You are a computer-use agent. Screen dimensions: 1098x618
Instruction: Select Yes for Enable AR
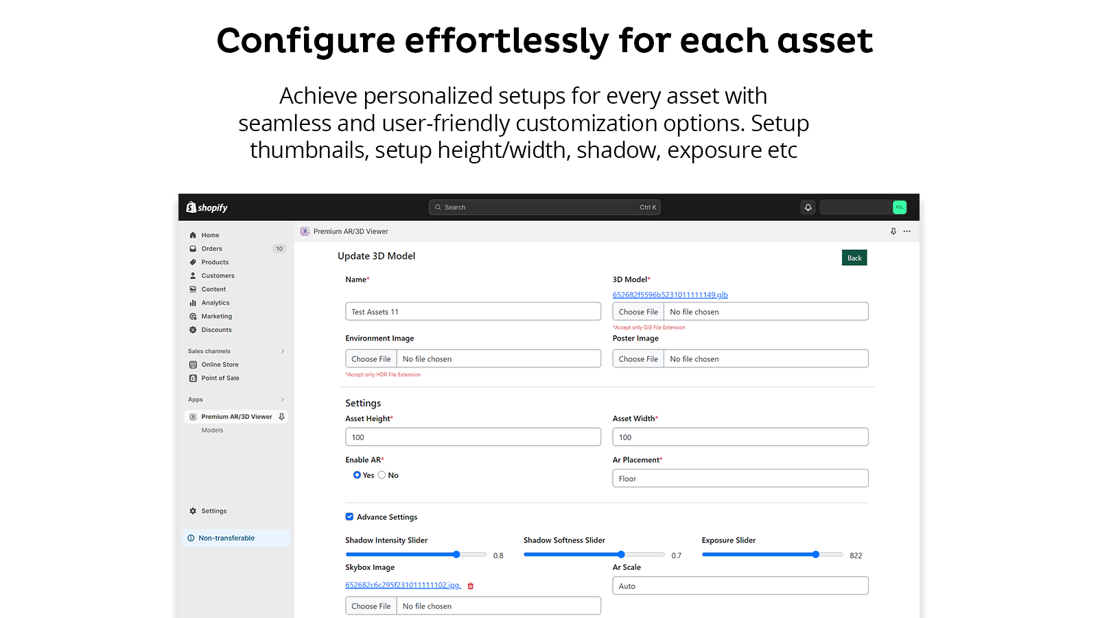coord(357,475)
